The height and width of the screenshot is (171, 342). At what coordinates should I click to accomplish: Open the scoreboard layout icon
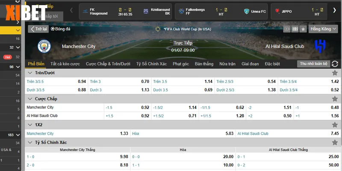295,29
